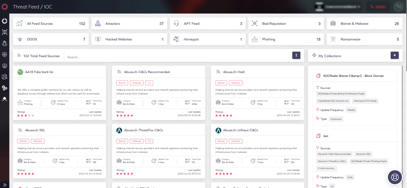The height and width of the screenshot is (188, 407).
Task: Filter by Ransomware category
Action: (364, 39)
